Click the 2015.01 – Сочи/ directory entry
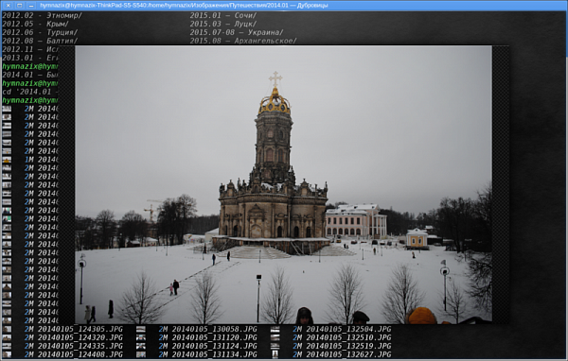568x361 pixels. click(x=223, y=15)
